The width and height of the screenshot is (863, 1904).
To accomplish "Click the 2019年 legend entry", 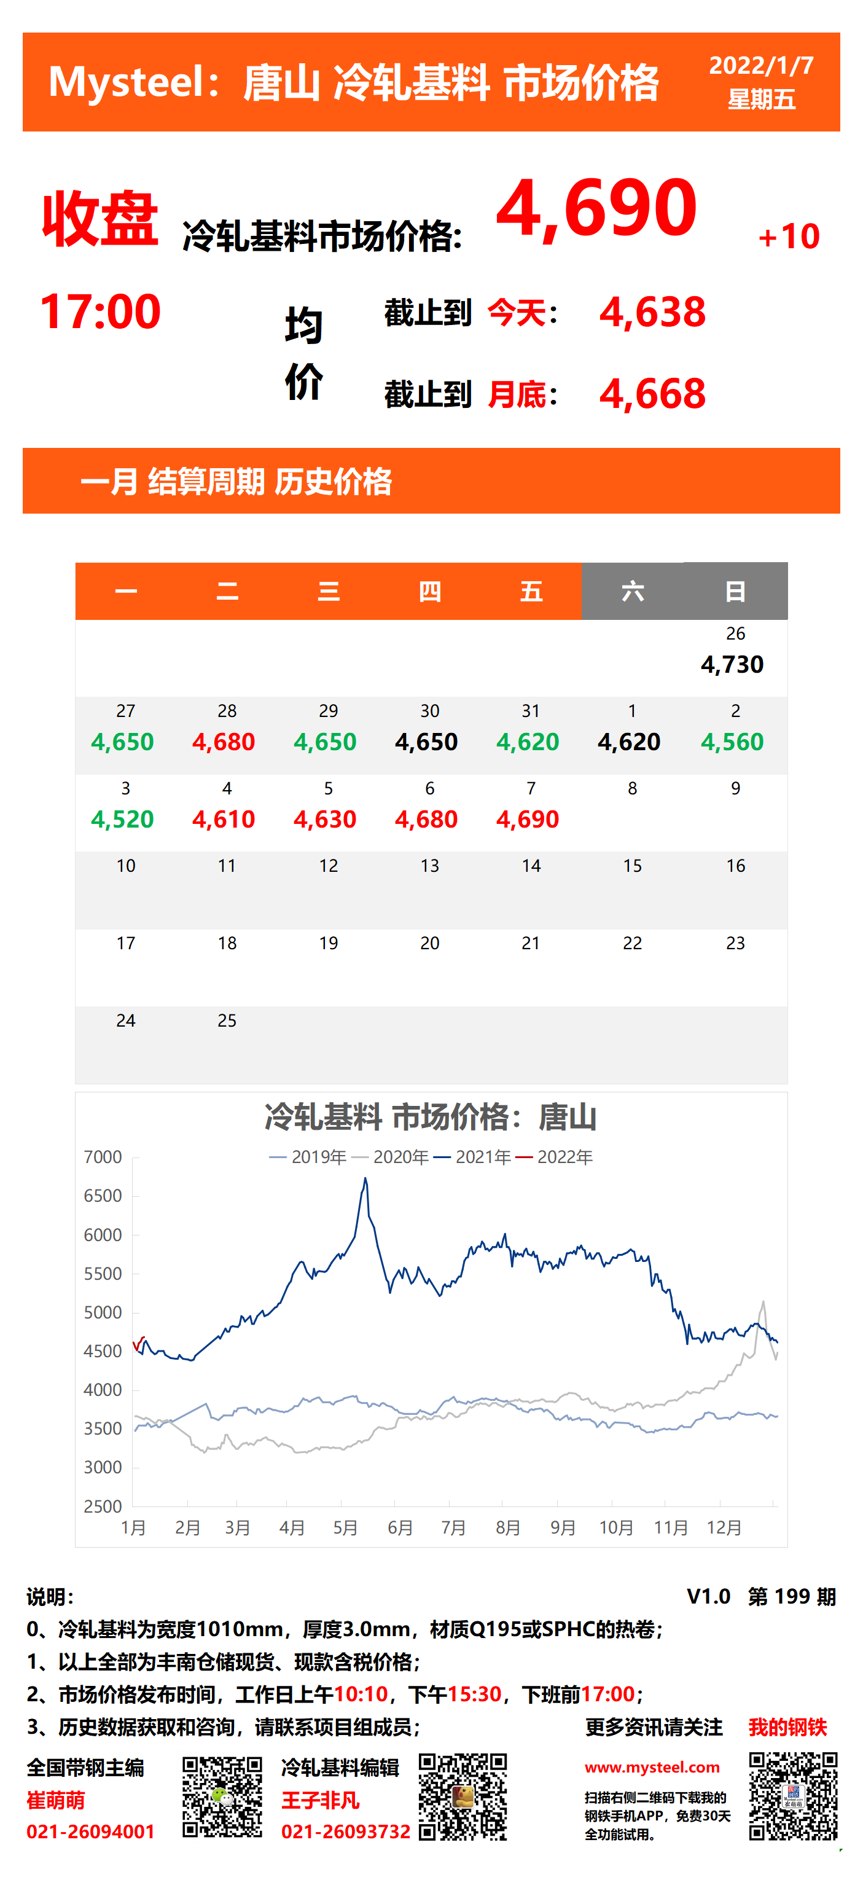I will 308,1157.
